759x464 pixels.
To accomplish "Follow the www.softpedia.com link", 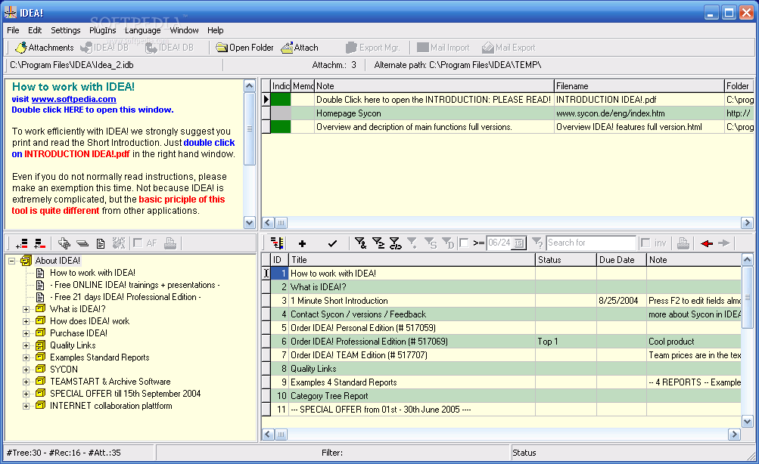I will (73, 99).
